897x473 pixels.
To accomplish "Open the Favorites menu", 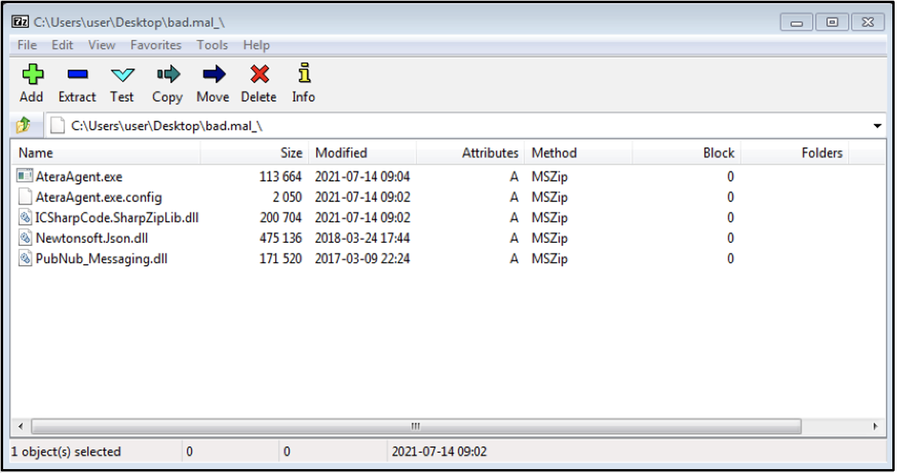I will 155,45.
